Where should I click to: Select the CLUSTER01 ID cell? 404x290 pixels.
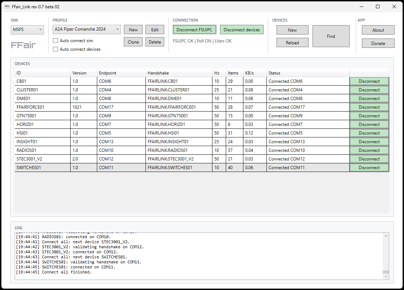click(42, 90)
